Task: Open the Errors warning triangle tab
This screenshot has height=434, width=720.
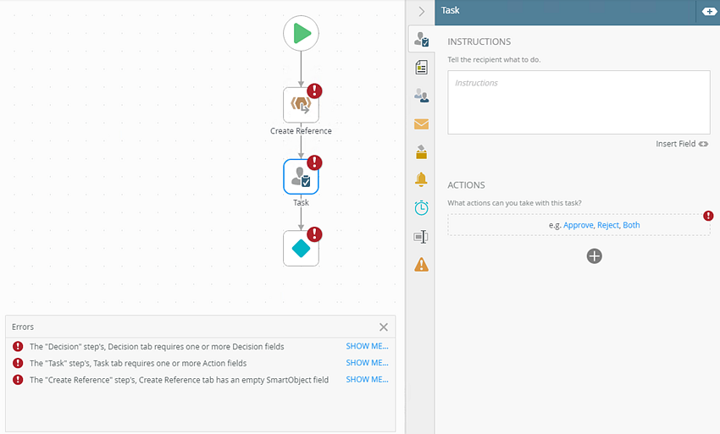Action: (421, 265)
